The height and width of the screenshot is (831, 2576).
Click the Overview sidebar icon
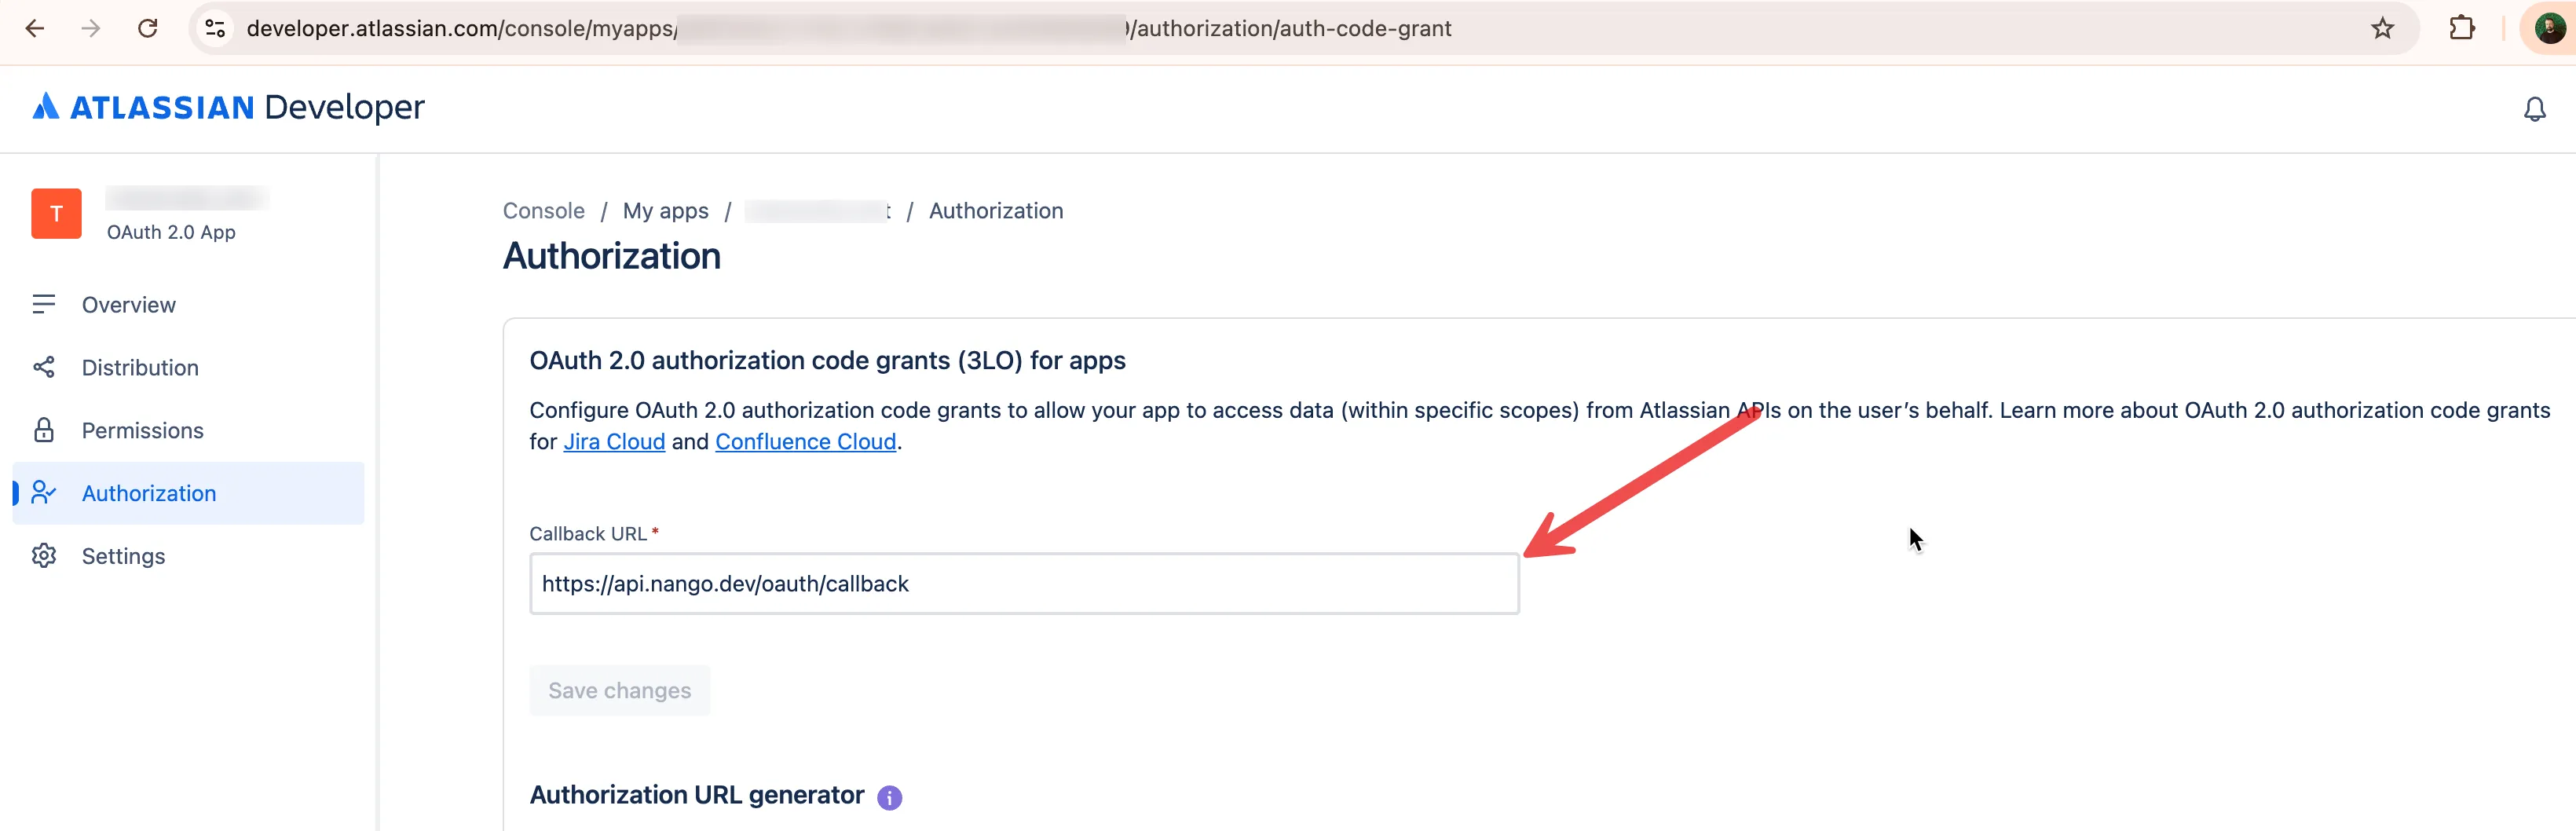43,304
